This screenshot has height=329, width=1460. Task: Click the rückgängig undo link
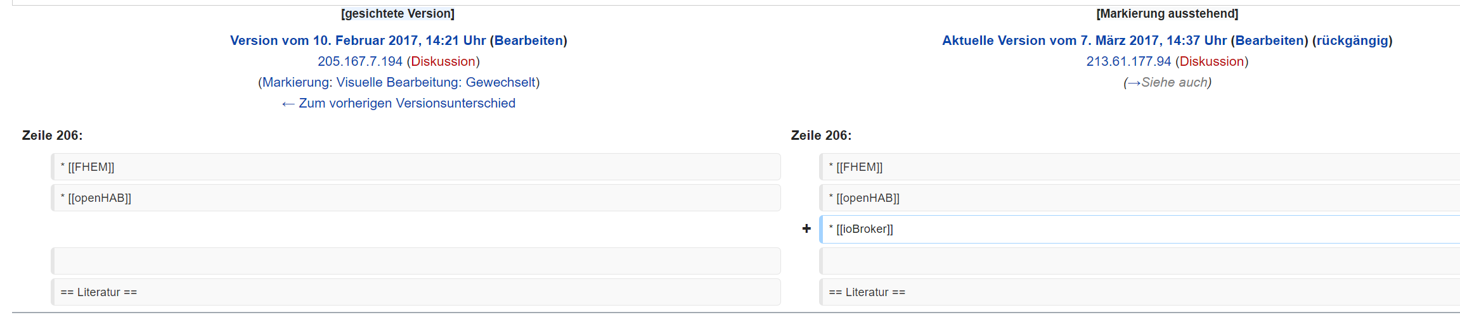pyautogui.click(x=1352, y=40)
